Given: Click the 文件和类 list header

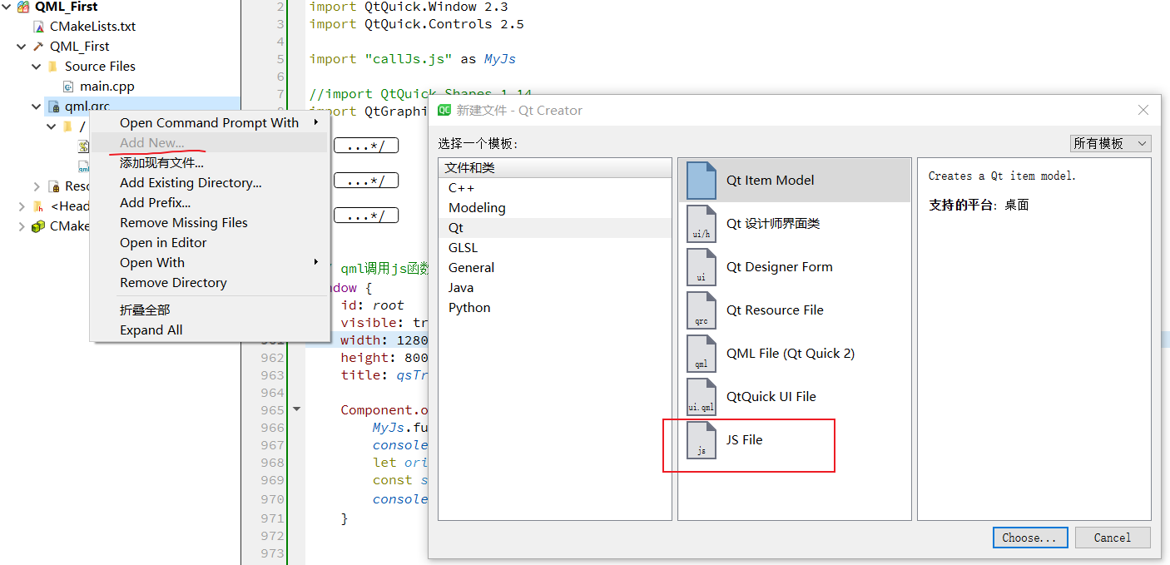Looking at the screenshot, I should (555, 168).
